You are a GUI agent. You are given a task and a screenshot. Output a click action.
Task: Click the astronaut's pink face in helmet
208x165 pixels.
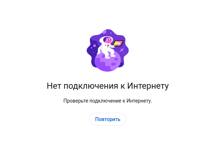[108, 40]
